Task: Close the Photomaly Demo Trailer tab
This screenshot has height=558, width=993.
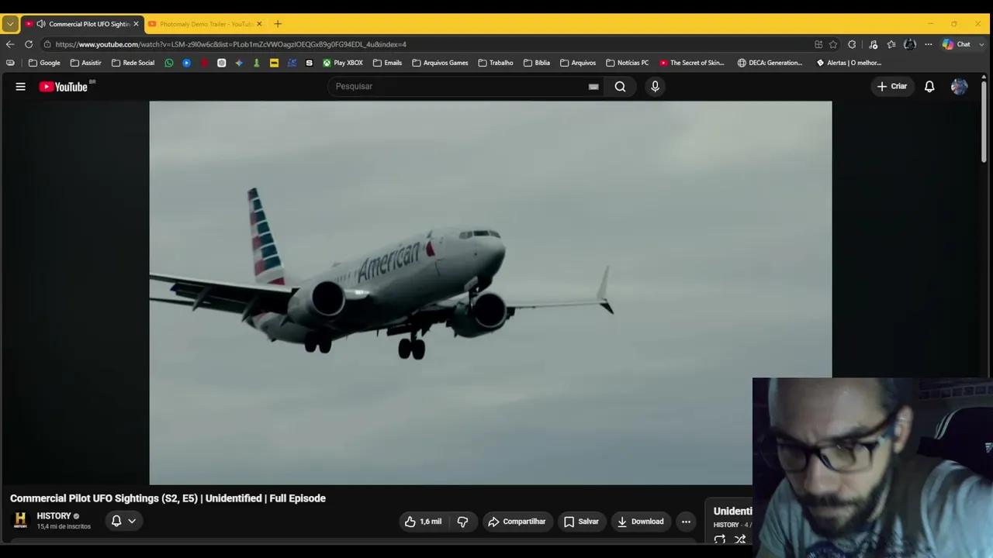Action: [x=259, y=24]
